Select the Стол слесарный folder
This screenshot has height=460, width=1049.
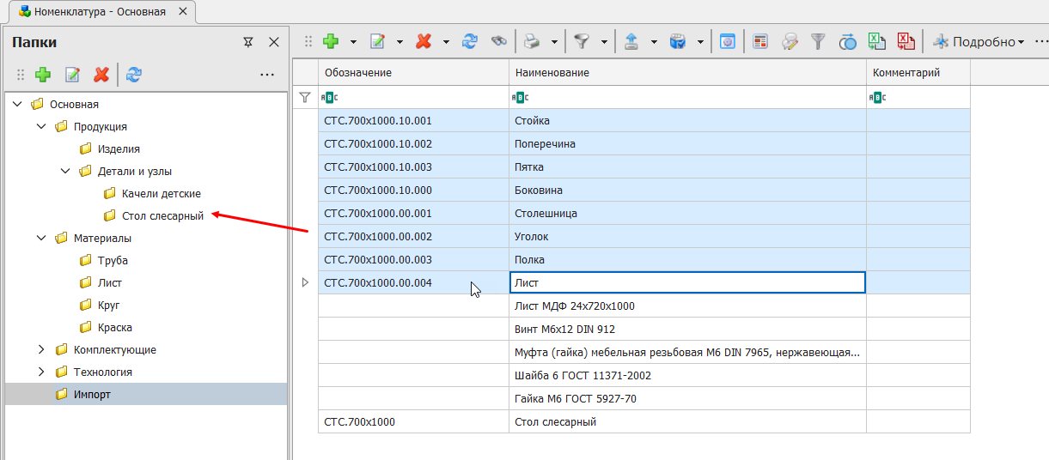[x=162, y=216]
